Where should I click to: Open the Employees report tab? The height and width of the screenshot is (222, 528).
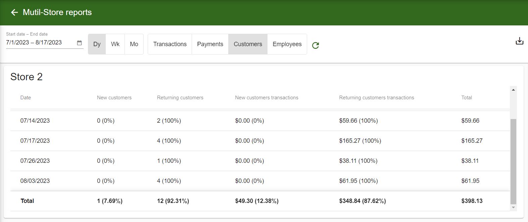[287, 44]
